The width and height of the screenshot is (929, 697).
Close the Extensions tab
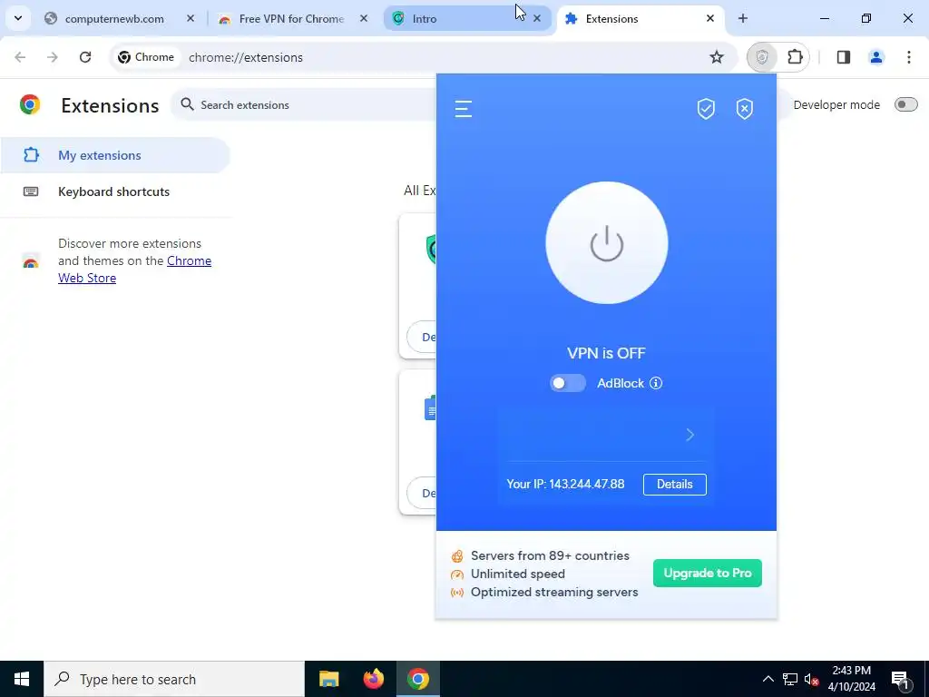pyautogui.click(x=709, y=19)
